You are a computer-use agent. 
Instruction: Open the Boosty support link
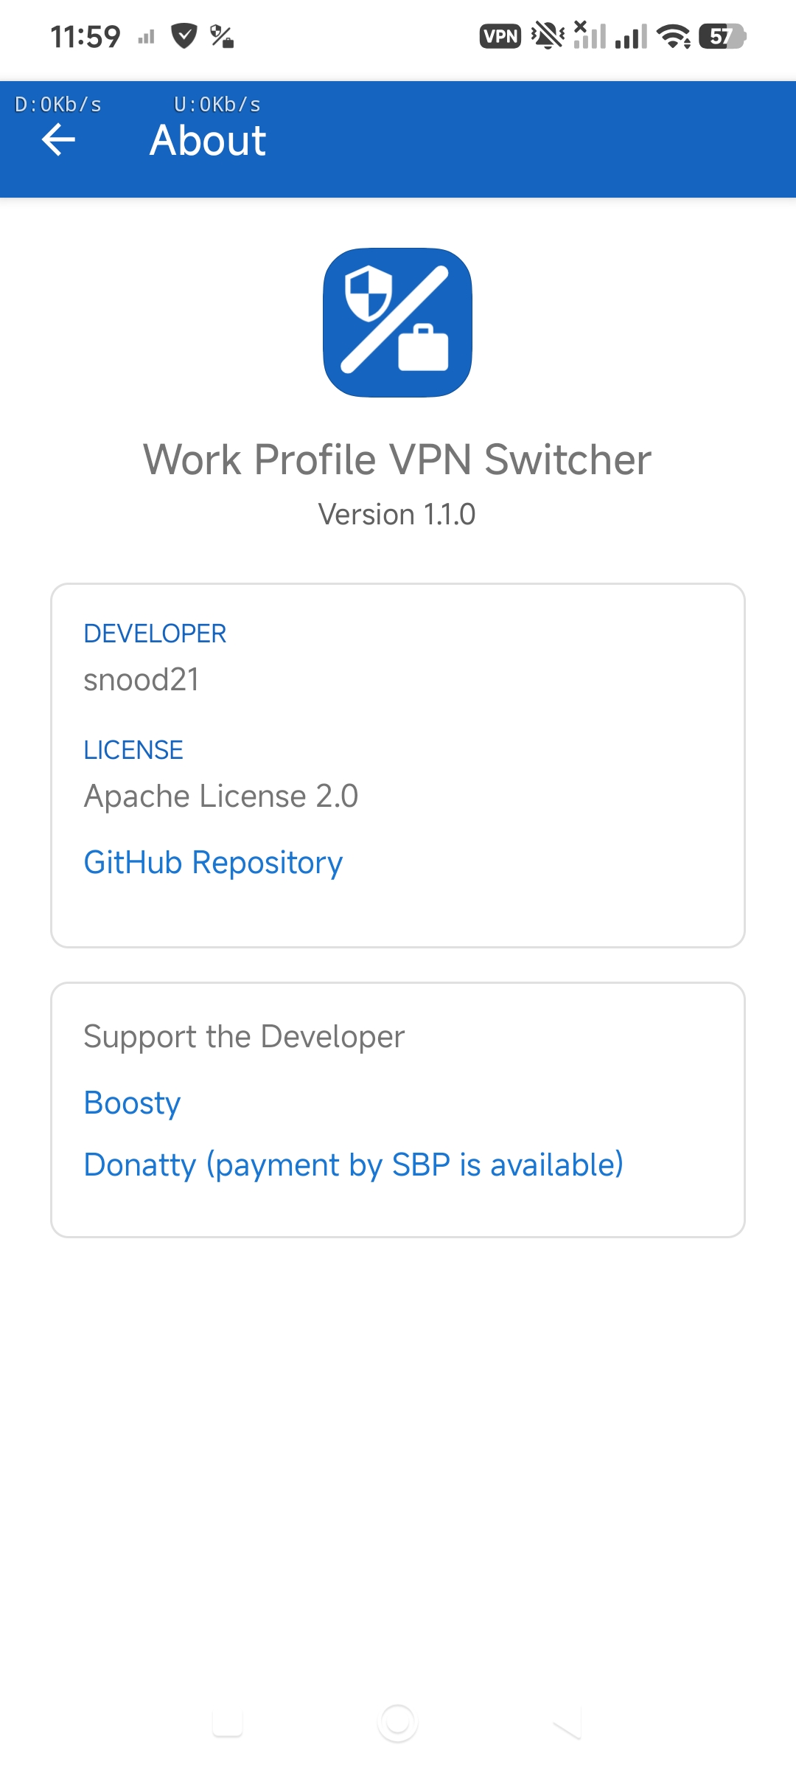(132, 1103)
